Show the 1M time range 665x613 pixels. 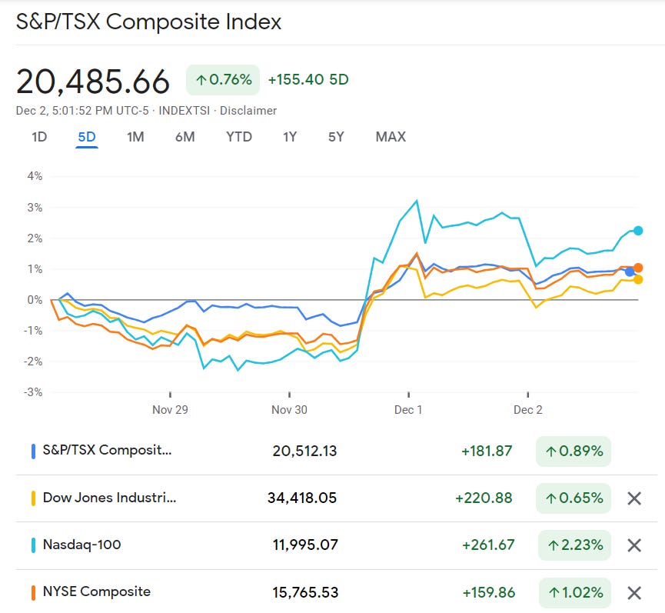tap(135, 137)
